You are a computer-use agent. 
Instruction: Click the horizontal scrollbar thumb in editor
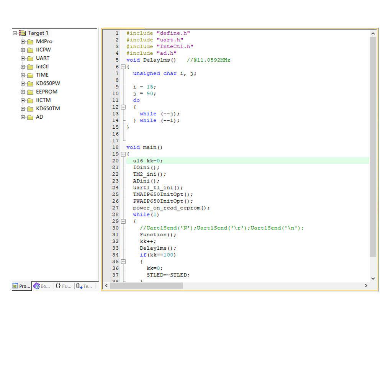147,286
